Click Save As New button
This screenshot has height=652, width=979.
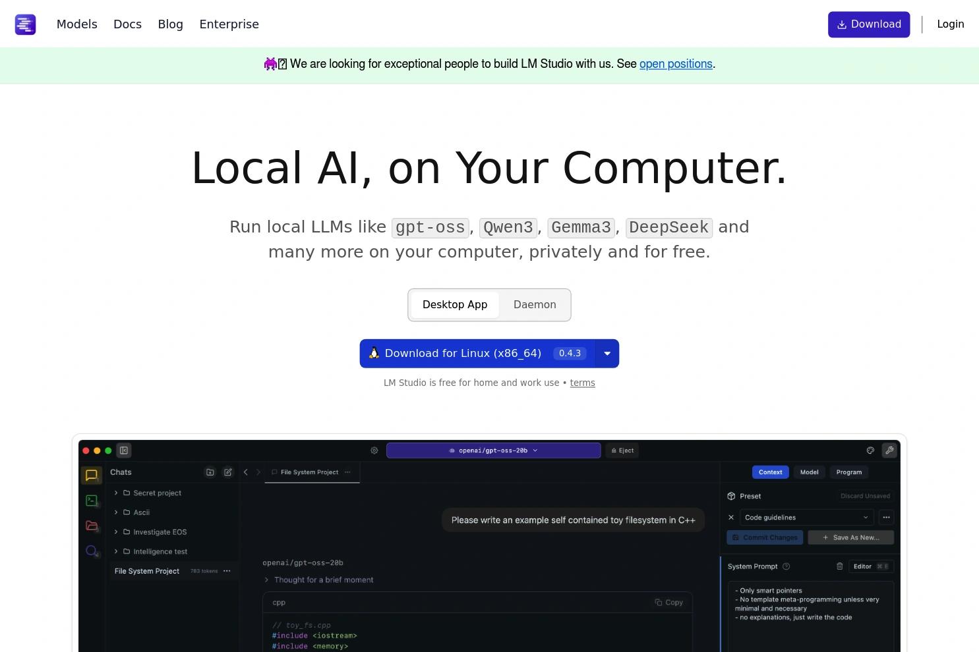click(x=850, y=537)
